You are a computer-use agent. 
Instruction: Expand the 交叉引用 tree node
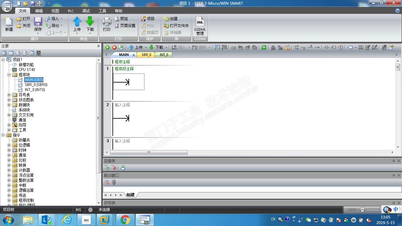(9, 115)
